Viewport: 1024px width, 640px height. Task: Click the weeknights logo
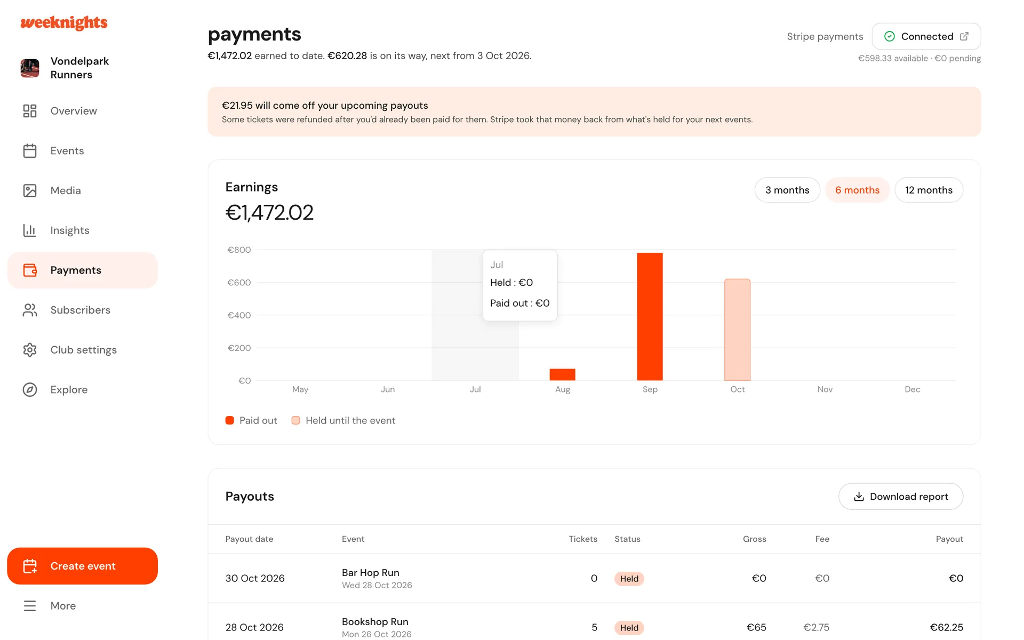pos(64,23)
